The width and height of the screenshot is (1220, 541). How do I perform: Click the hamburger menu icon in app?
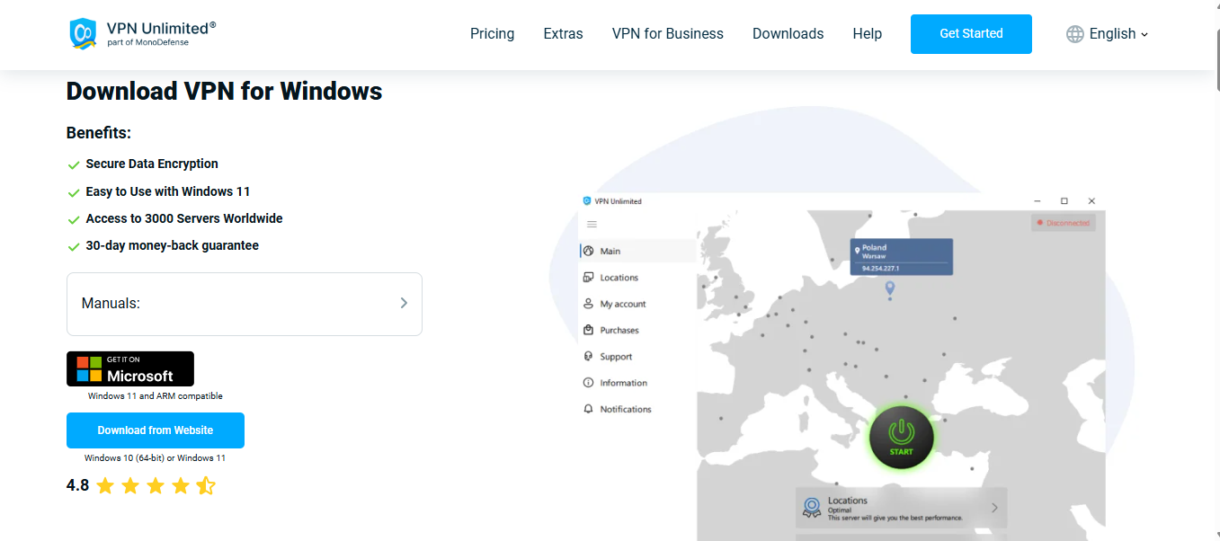tap(592, 225)
